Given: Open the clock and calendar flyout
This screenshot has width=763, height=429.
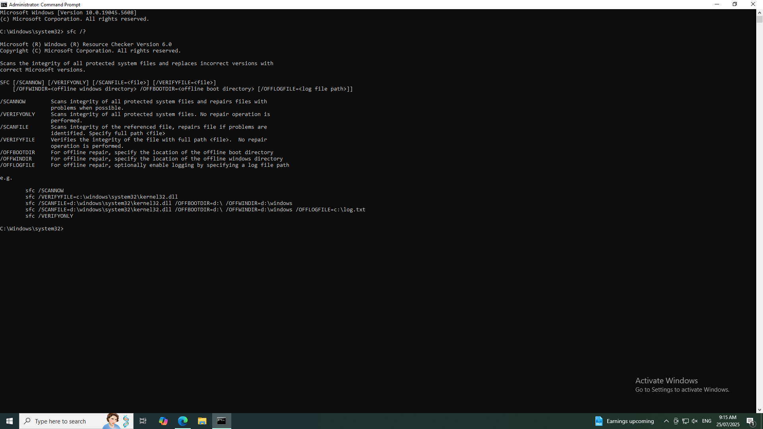Looking at the screenshot, I should coord(728,421).
